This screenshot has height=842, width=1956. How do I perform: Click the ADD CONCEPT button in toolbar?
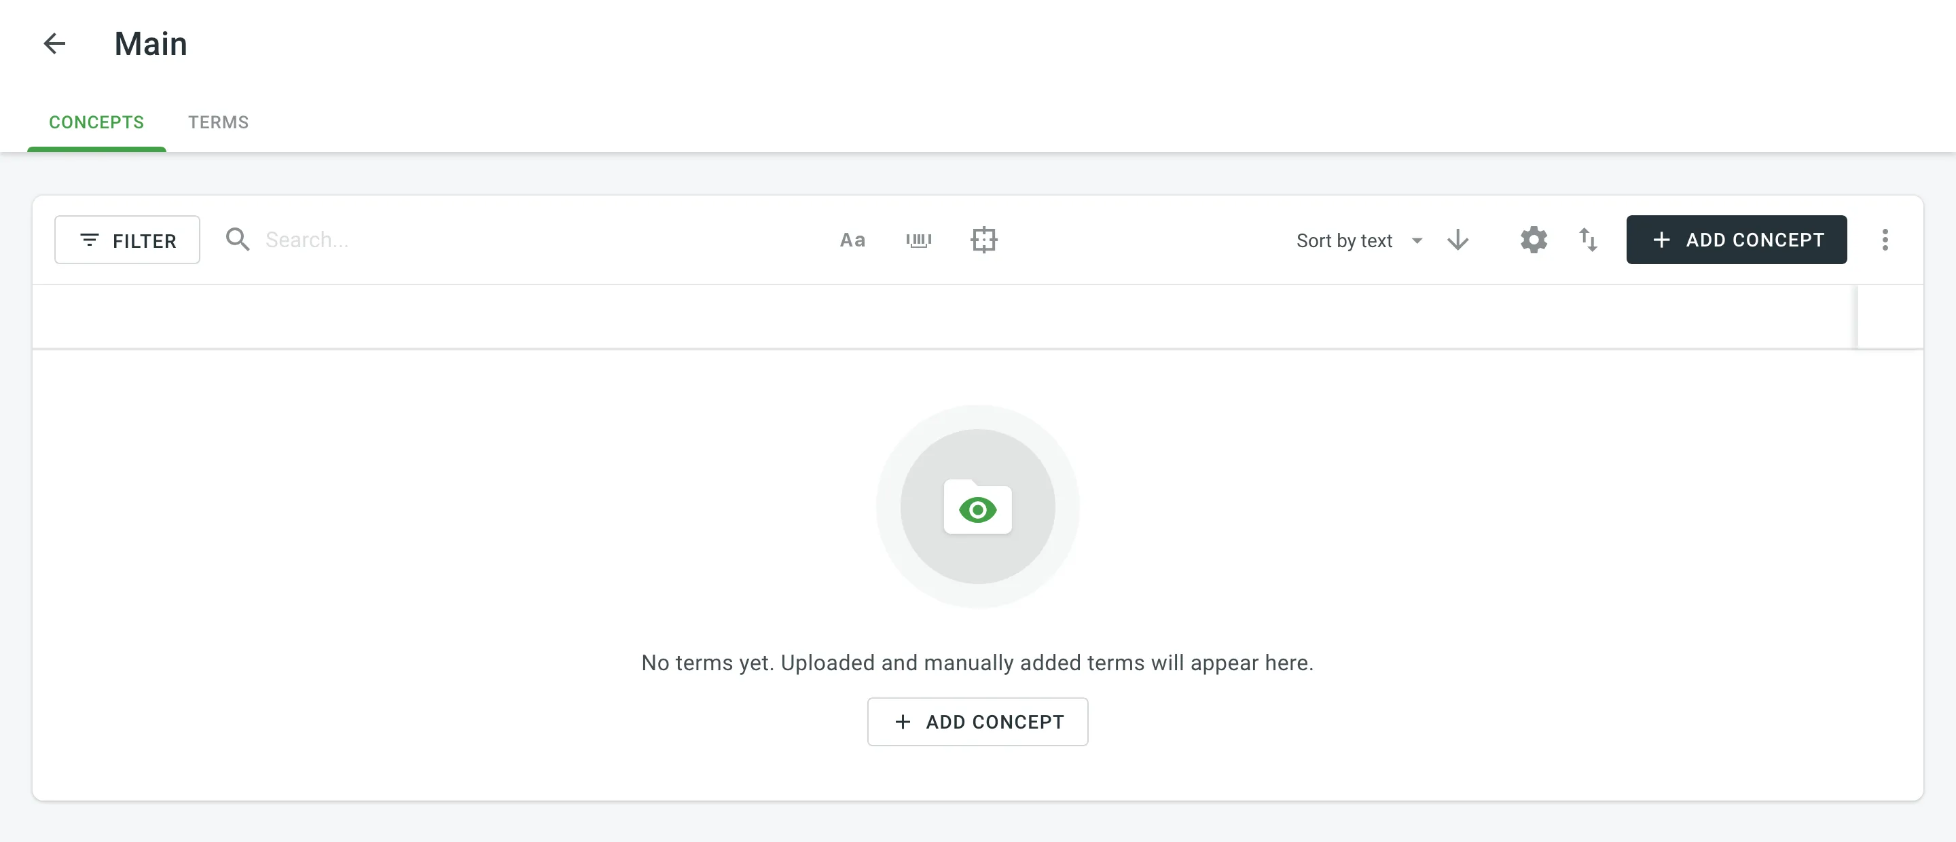tap(1735, 240)
